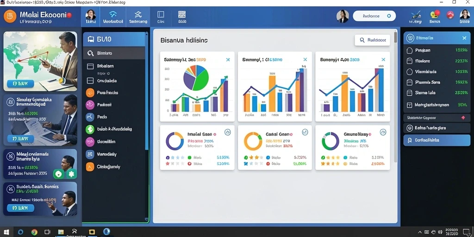The image size is (474, 237).
Task: Close the right-side panel with X
Action: tap(464, 38)
